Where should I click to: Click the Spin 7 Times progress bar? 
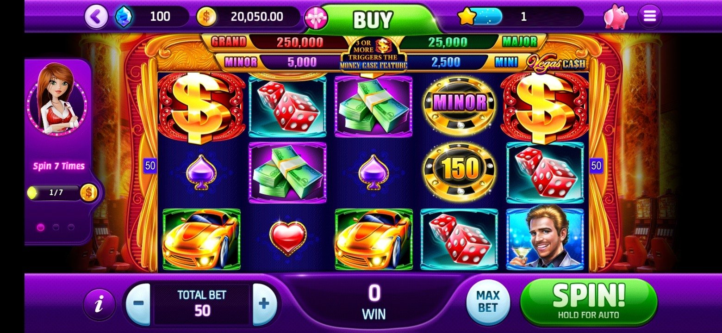point(56,193)
